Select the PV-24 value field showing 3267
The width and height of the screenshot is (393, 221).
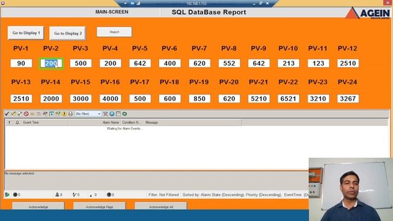[348, 99]
